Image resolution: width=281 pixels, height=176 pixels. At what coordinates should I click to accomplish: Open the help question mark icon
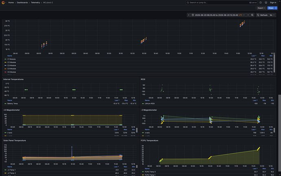pos(261,2)
